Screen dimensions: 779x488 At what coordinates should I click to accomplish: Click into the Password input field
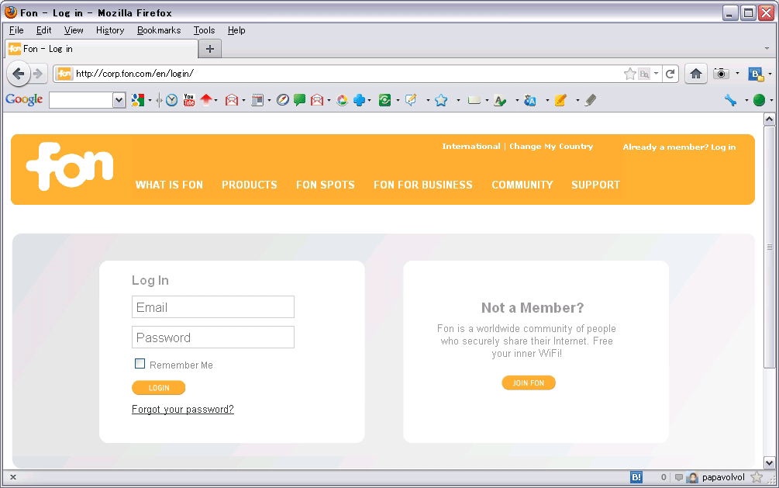pyautogui.click(x=213, y=337)
